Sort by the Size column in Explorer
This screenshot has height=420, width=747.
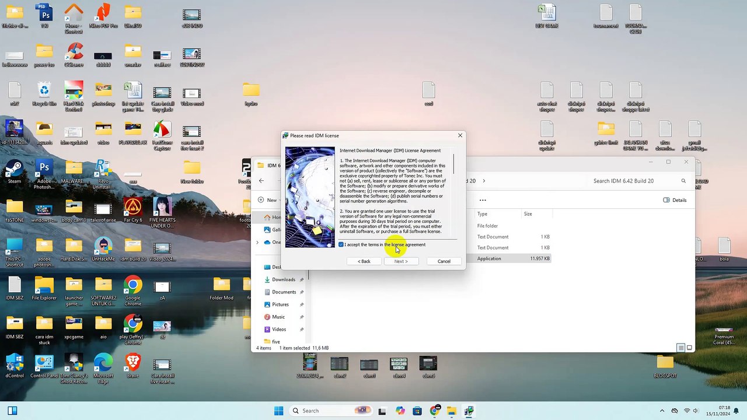(528, 214)
